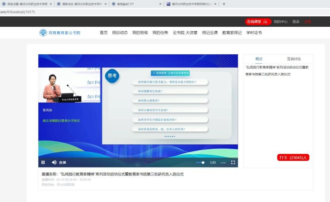Click the 登录 login link
The image size is (330, 202).
click(296, 22)
